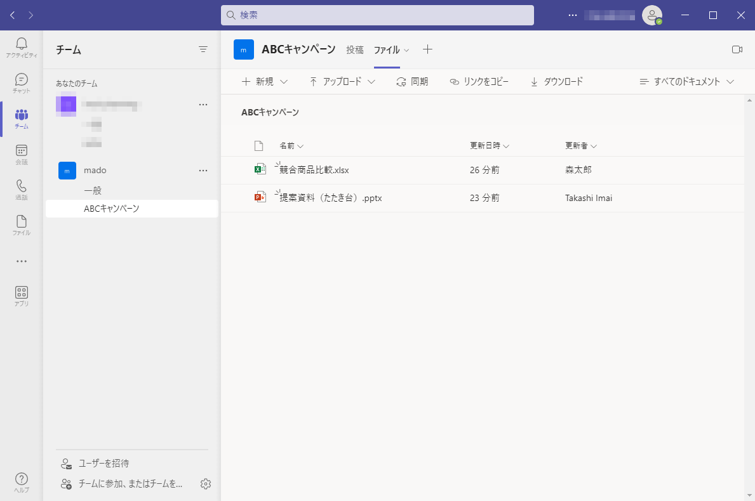Open ファイル from the left sidebar
This screenshot has height=501, width=755.
click(x=21, y=225)
